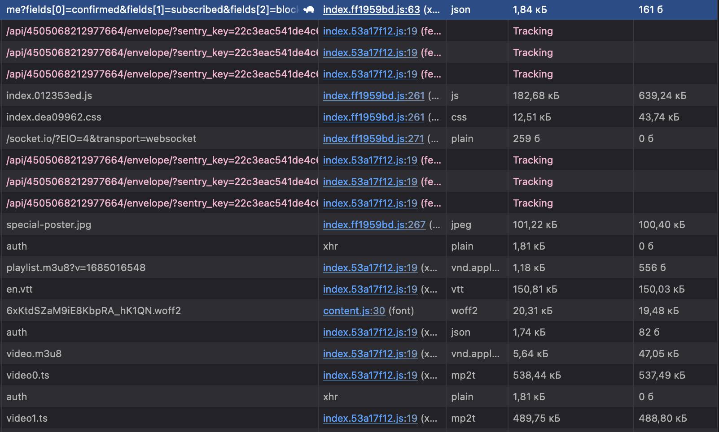The image size is (719, 432).
Task: Select the index.012353ed.js request name
Action: click(49, 95)
